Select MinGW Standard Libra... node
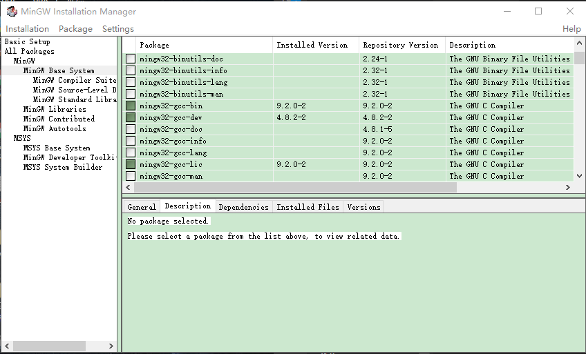Viewport: 586px width, 354px height. coord(75,99)
